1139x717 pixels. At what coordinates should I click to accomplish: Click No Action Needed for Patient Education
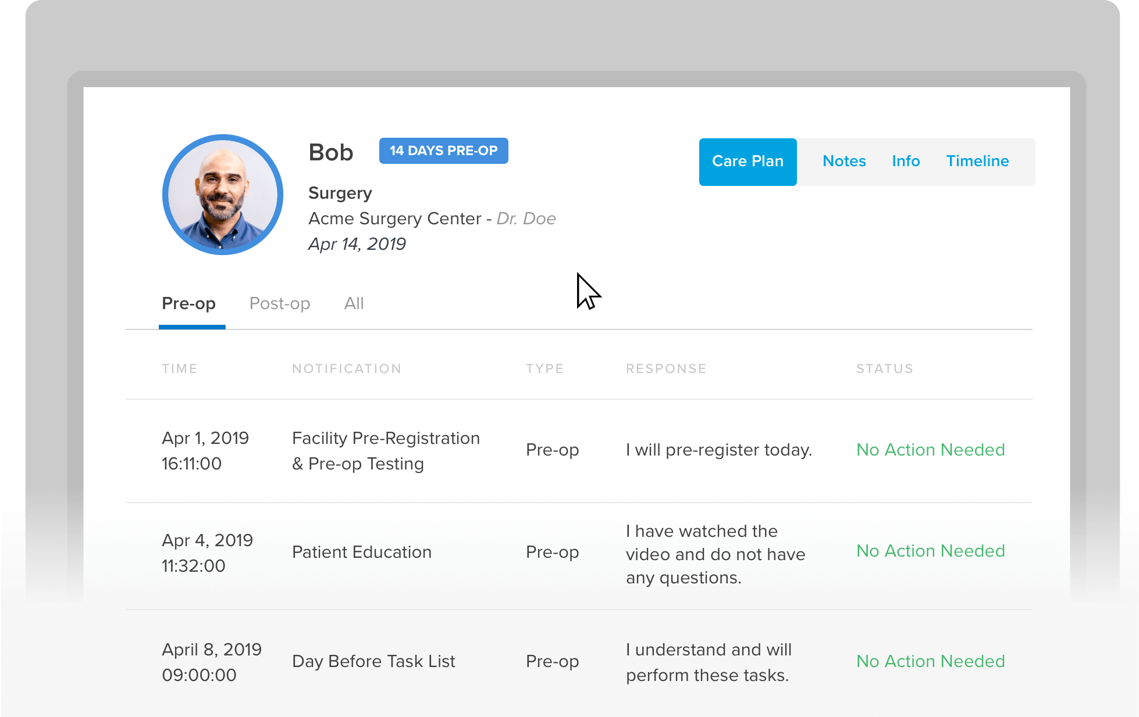tap(930, 551)
